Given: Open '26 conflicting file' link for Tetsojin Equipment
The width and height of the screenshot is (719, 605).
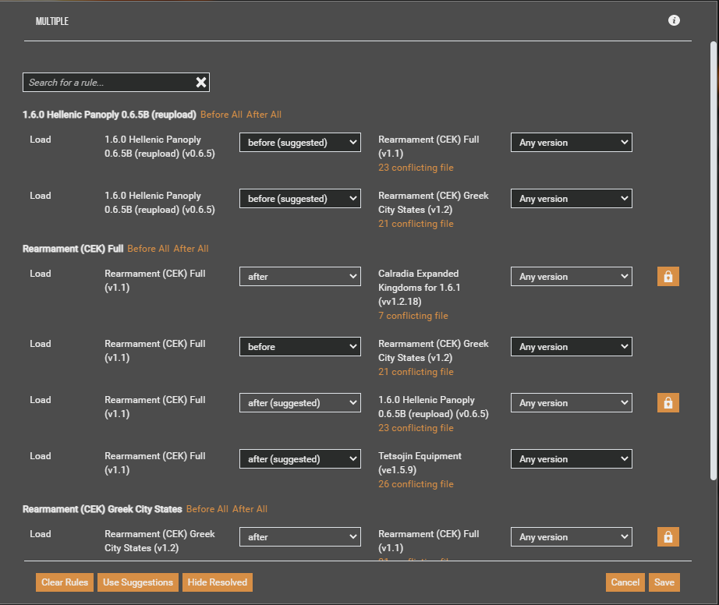Looking at the screenshot, I should (x=416, y=484).
